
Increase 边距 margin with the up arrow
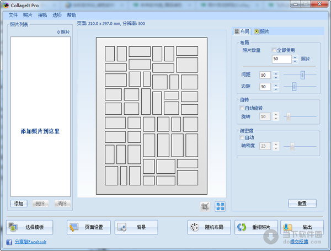(x=276, y=84)
